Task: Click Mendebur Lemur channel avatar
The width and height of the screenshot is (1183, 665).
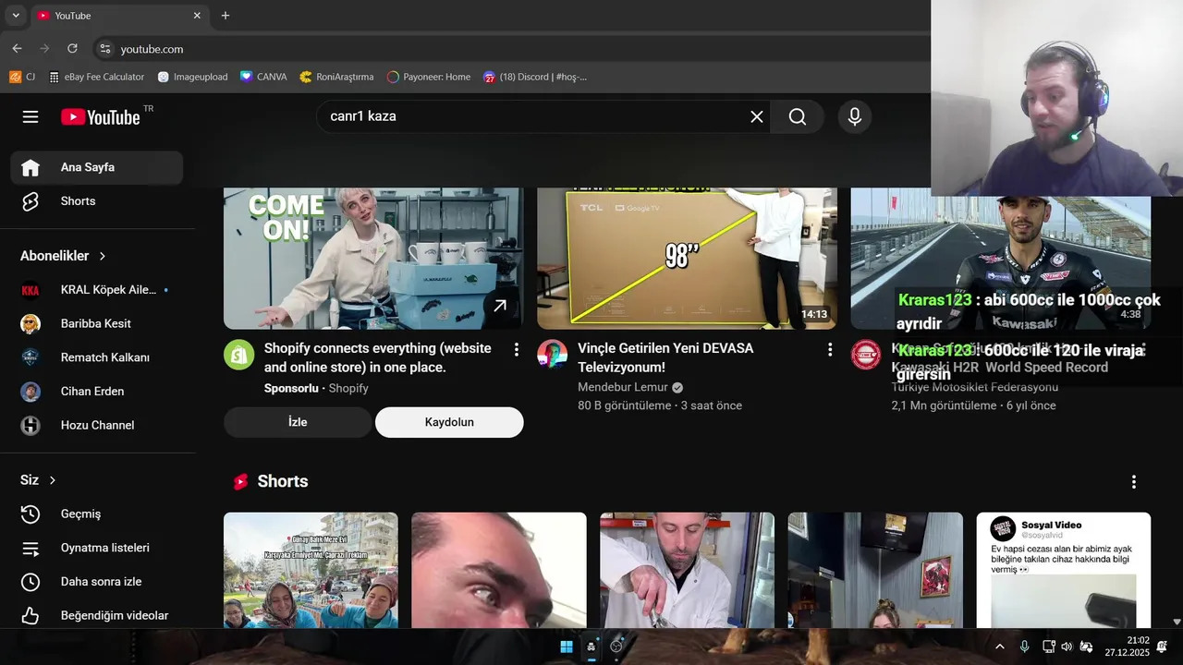Action: click(x=553, y=355)
